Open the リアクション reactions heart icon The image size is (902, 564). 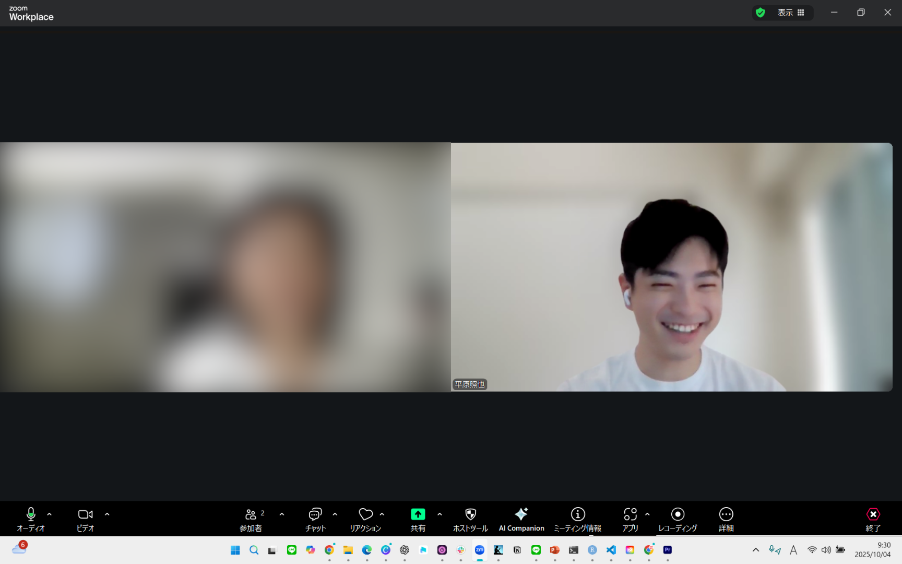pos(365,519)
